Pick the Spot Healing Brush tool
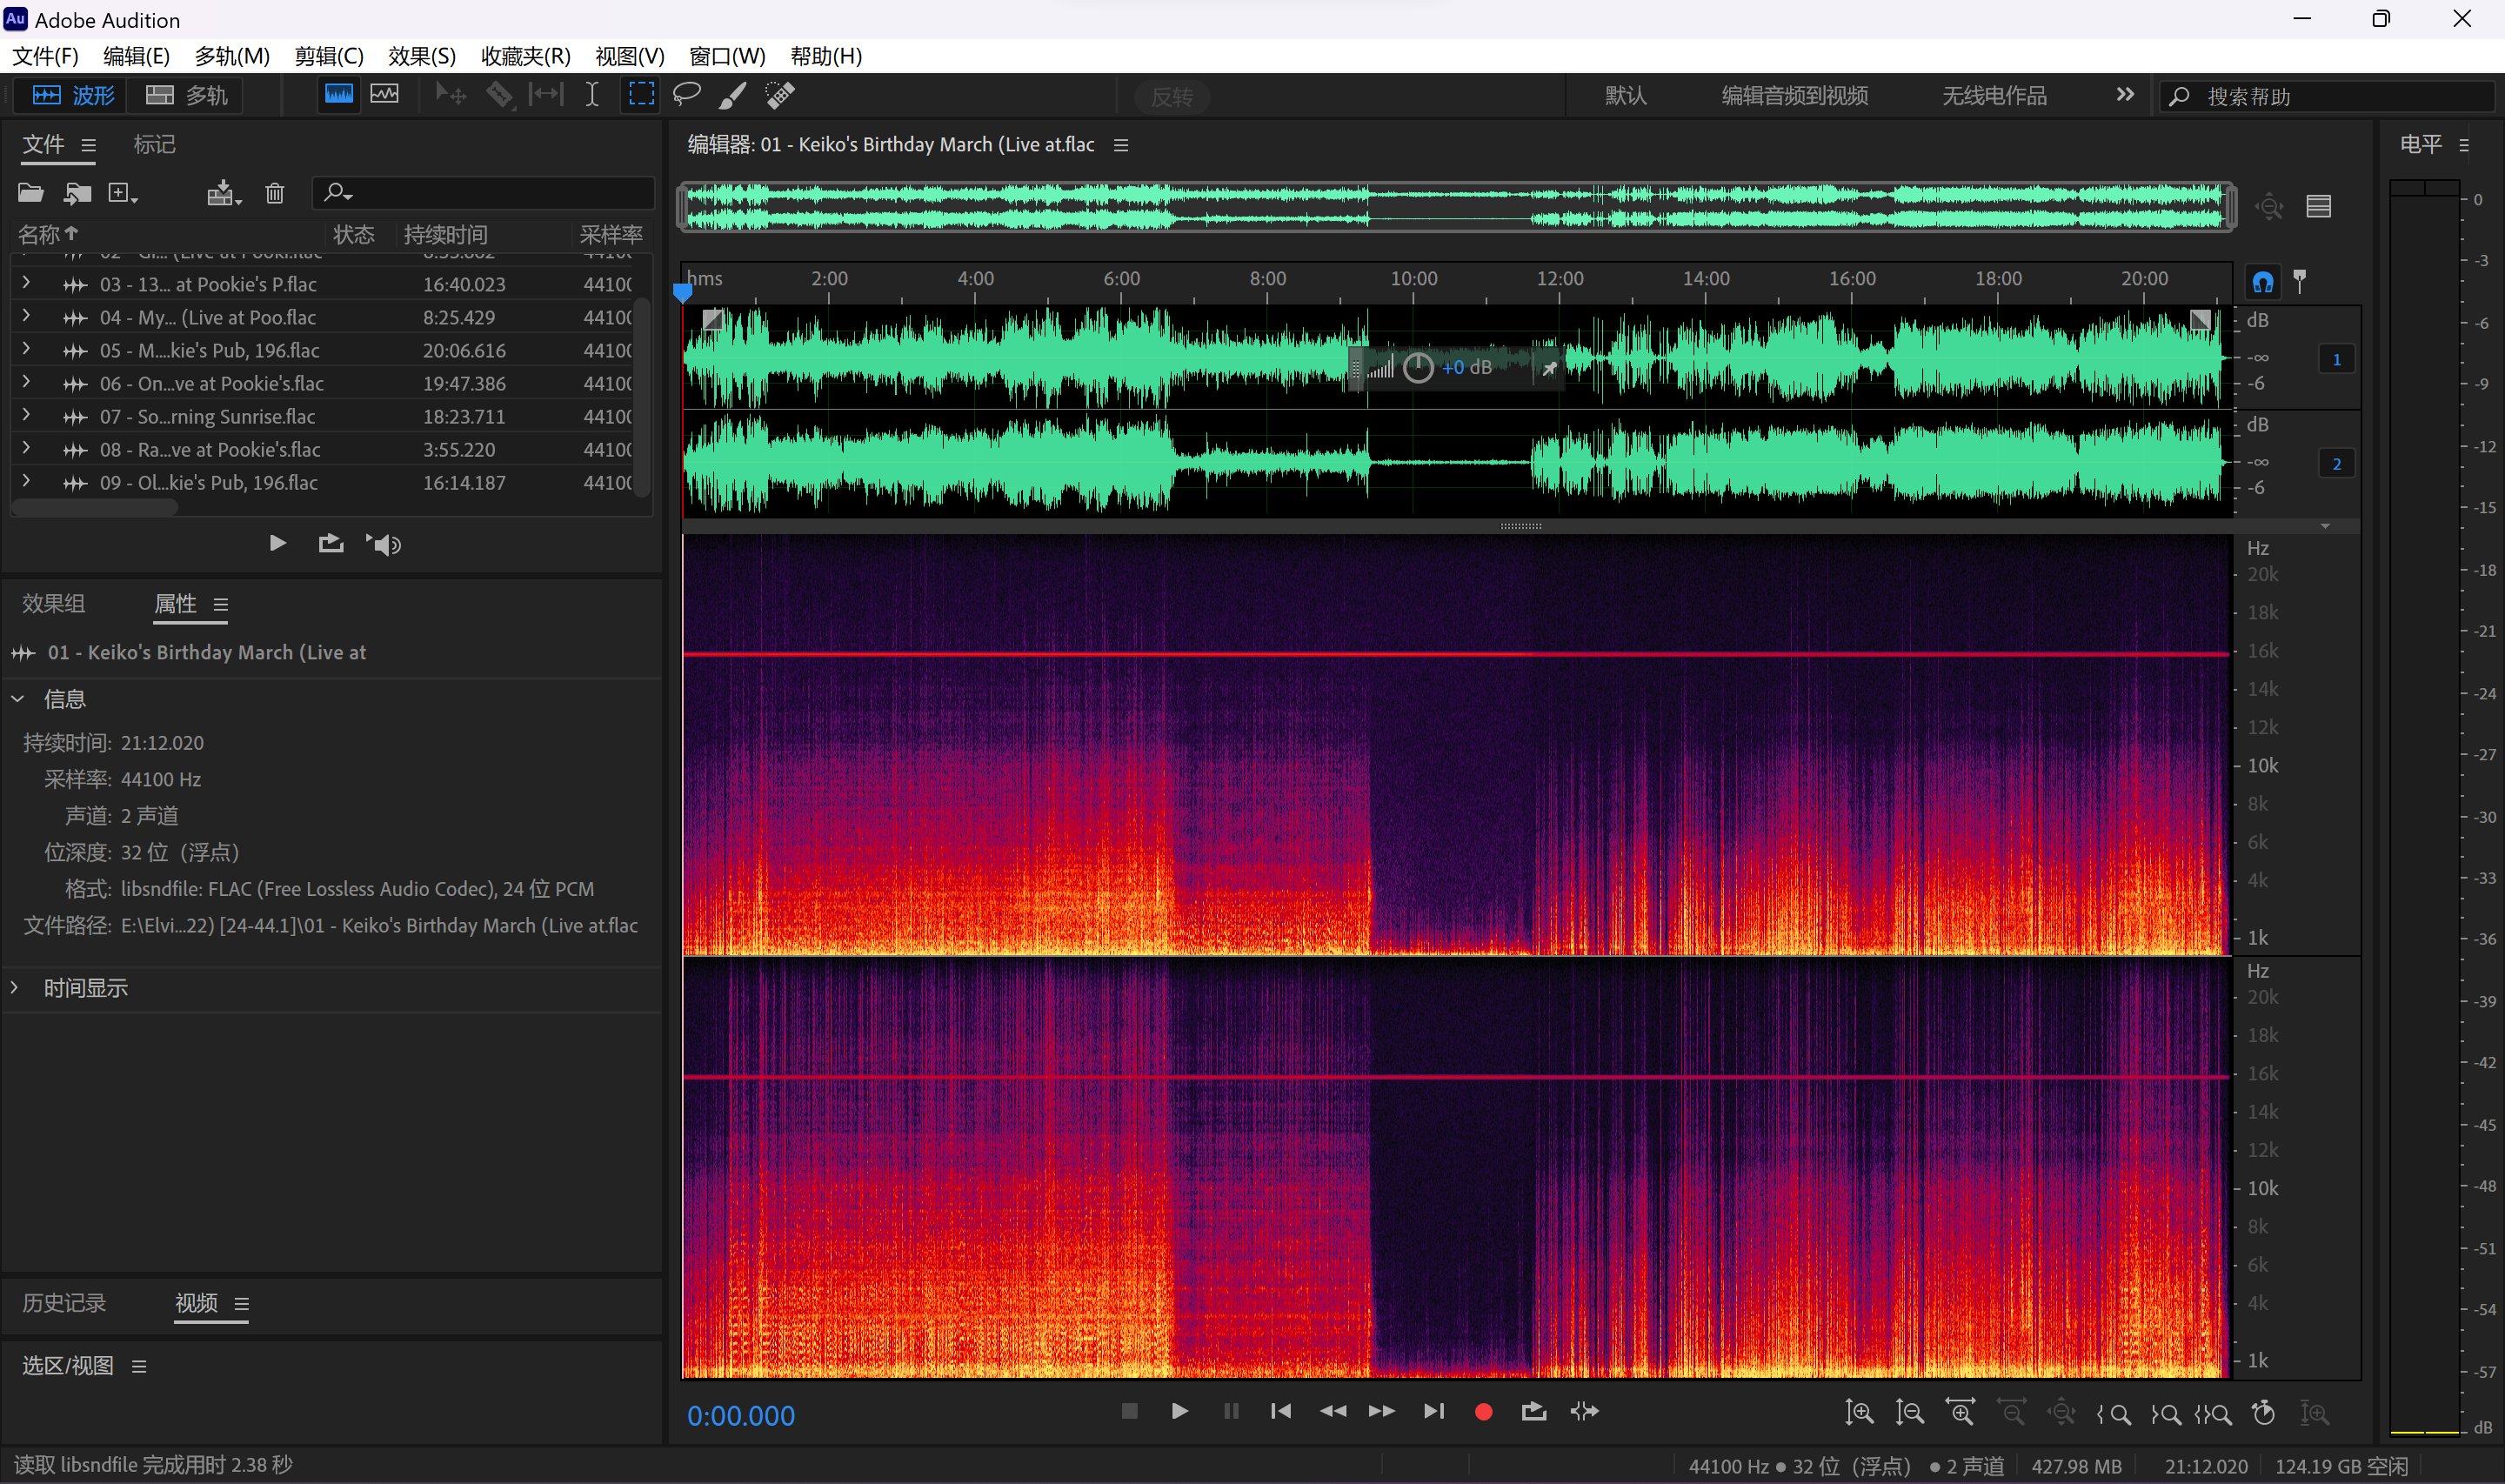This screenshot has width=2505, height=1484. [x=779, y=95]
